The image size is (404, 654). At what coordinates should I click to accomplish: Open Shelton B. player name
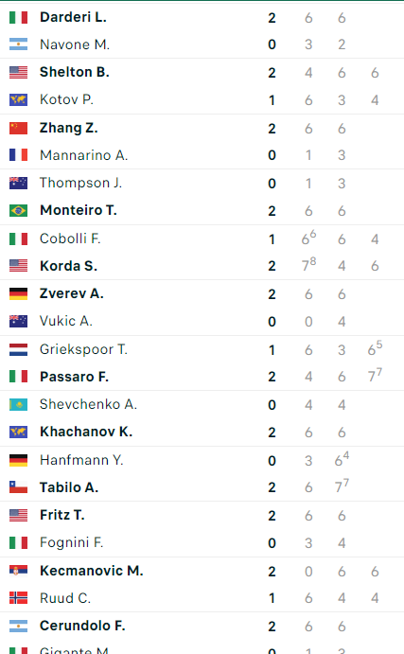[x=75, y=72]
